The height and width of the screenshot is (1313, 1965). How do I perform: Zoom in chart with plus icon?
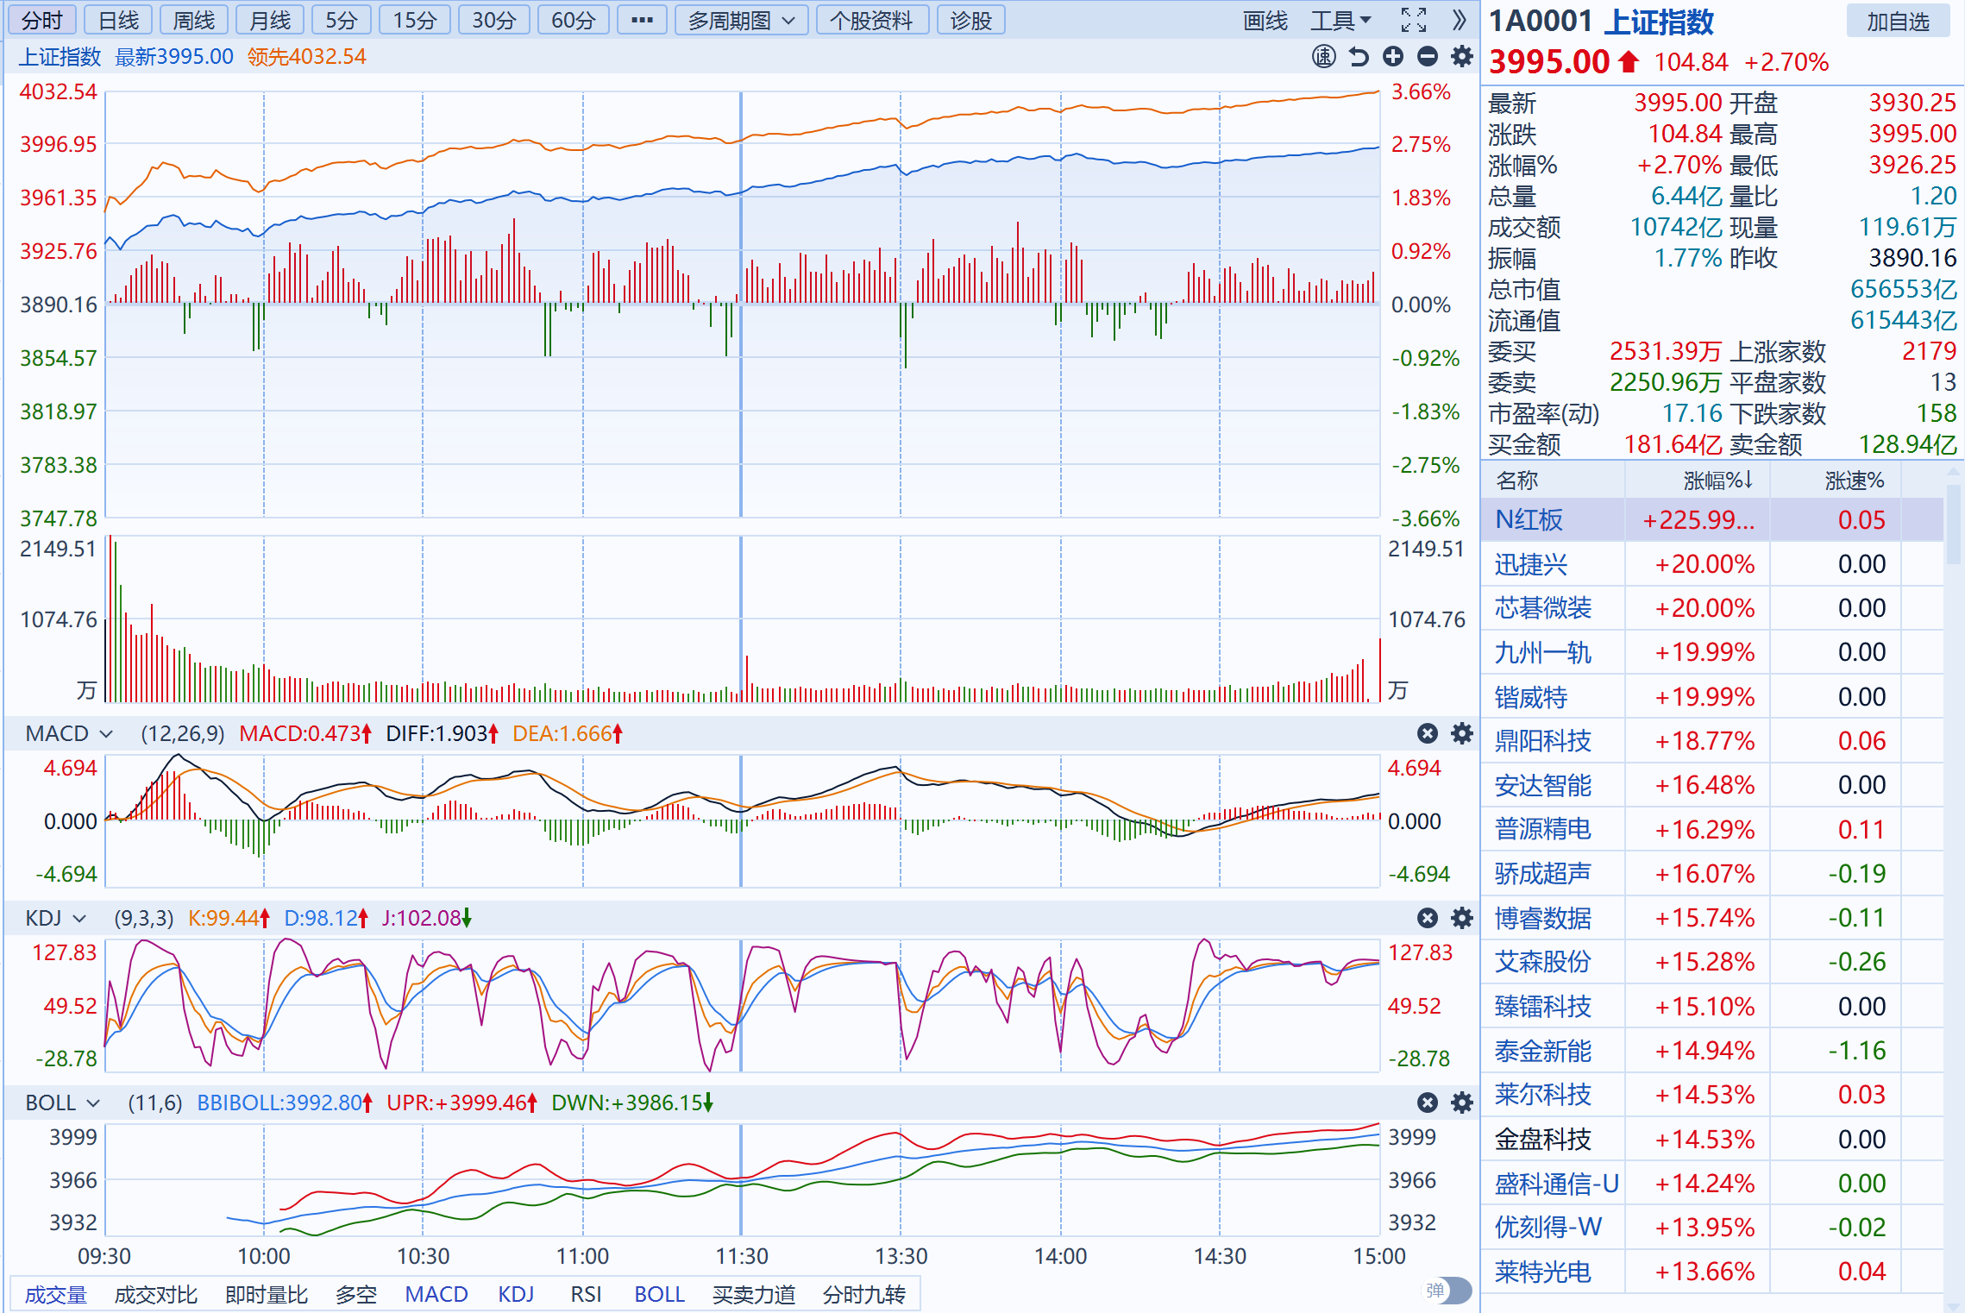[1393, 57]
